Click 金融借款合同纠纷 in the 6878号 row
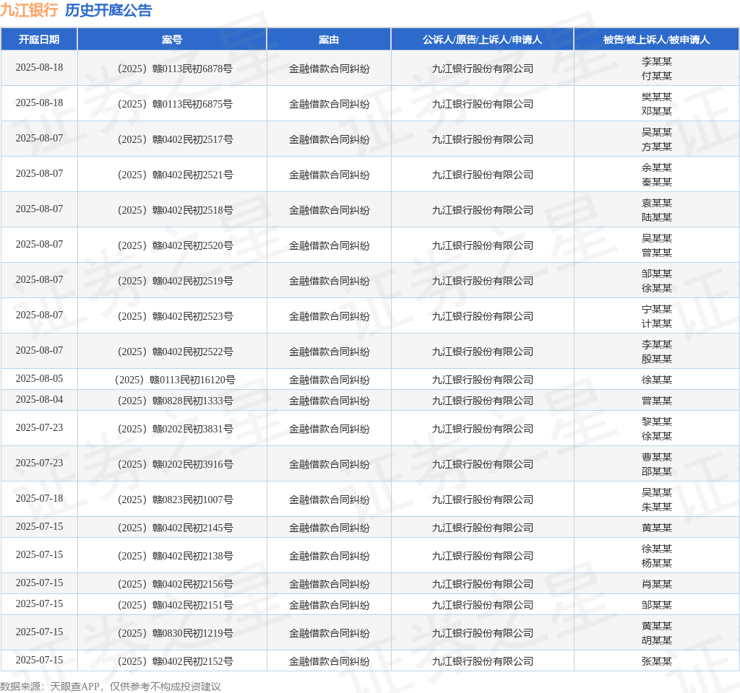The height and width of the screenshot is (693, 740). click(x=329, y=69)
